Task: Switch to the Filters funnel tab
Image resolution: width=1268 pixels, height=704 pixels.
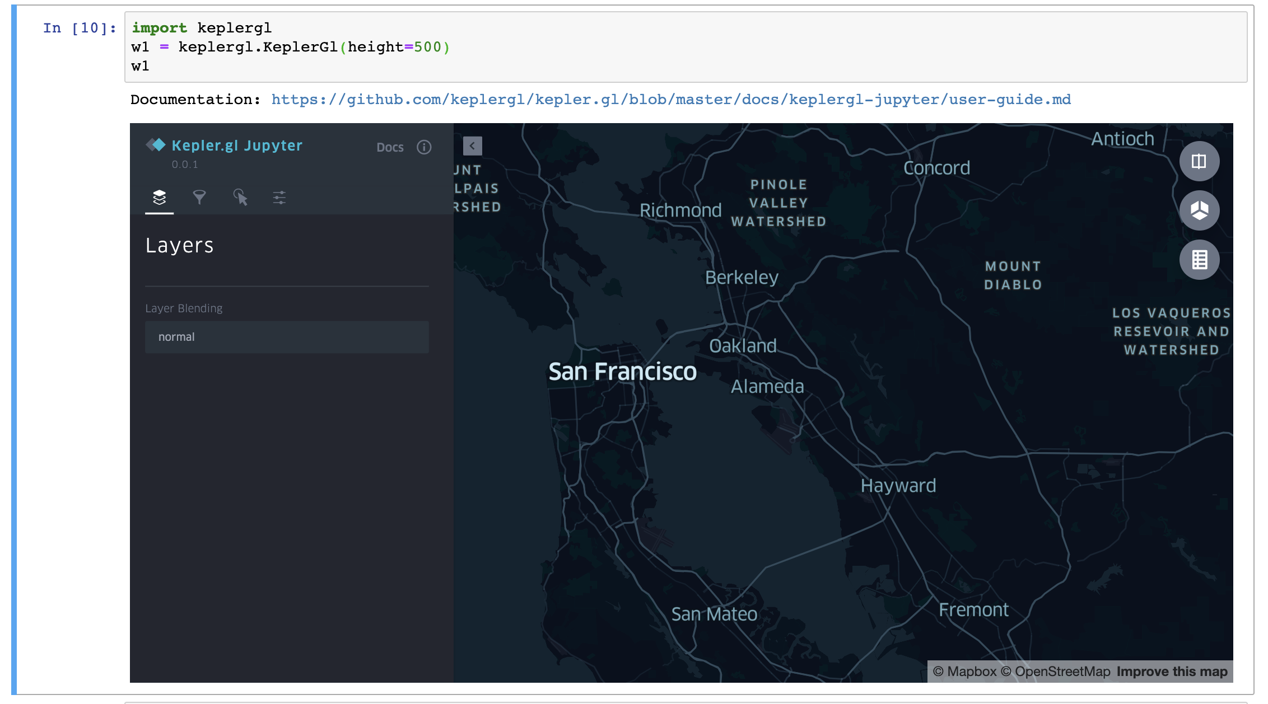Action: (x=199, y=197)
